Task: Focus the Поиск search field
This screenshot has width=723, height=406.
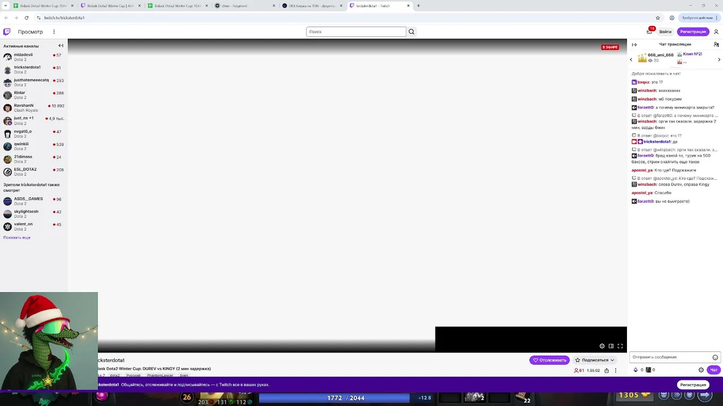Action: (356, 32)
